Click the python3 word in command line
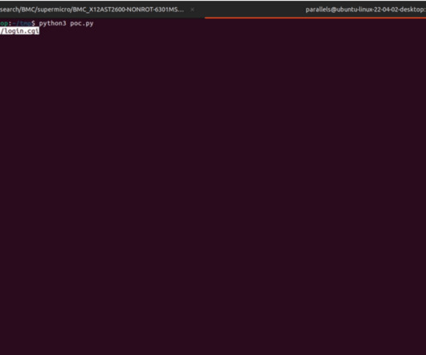Screen dimensions: 426x355 (52, 23)
